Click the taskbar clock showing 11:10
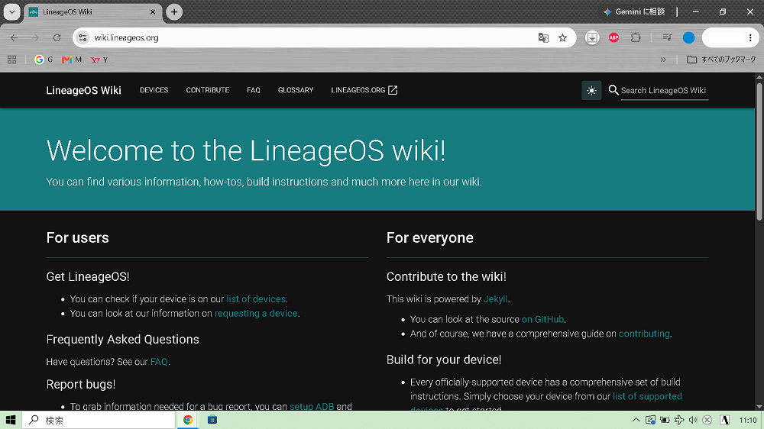The height and width of the screenshot is (429, 764). click(x=748, y=420)
